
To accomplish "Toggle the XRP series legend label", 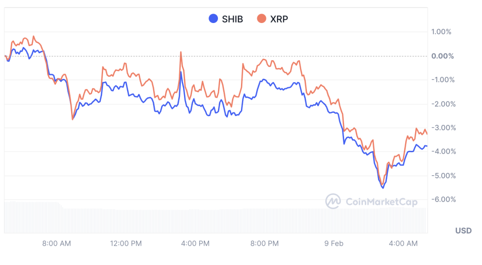I will tap(278, 19).
